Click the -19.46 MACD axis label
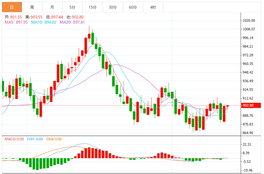The width and height of the screenshot is (264, 174). (248, 170)
